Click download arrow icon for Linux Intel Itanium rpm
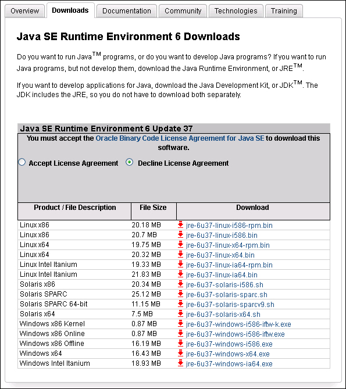 coord(180,265)
